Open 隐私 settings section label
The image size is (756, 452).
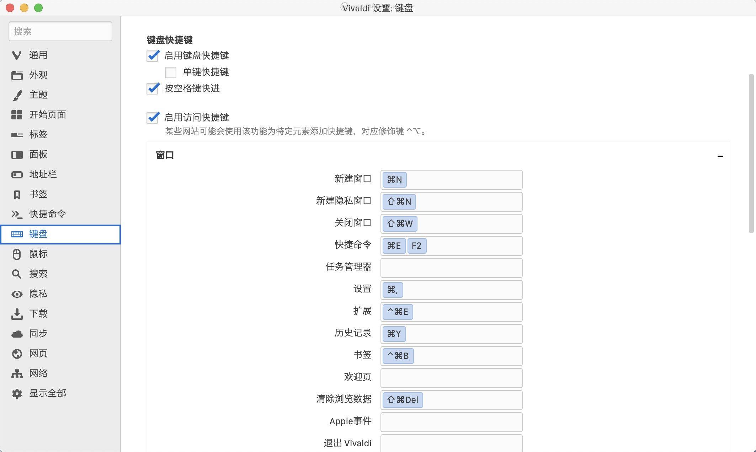(x=38, y=294)
